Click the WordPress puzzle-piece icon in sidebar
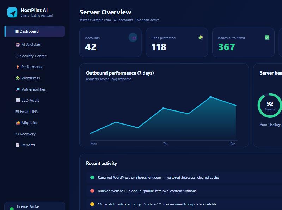Viewport: 282px width, 210px height. [x=18, y=78]
